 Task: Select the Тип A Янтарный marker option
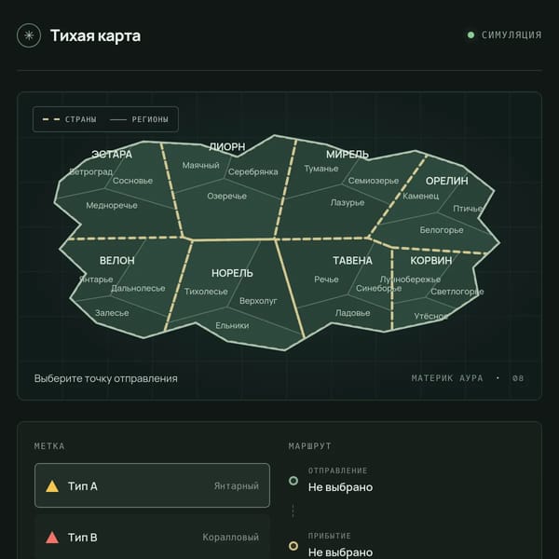point(152,485)
